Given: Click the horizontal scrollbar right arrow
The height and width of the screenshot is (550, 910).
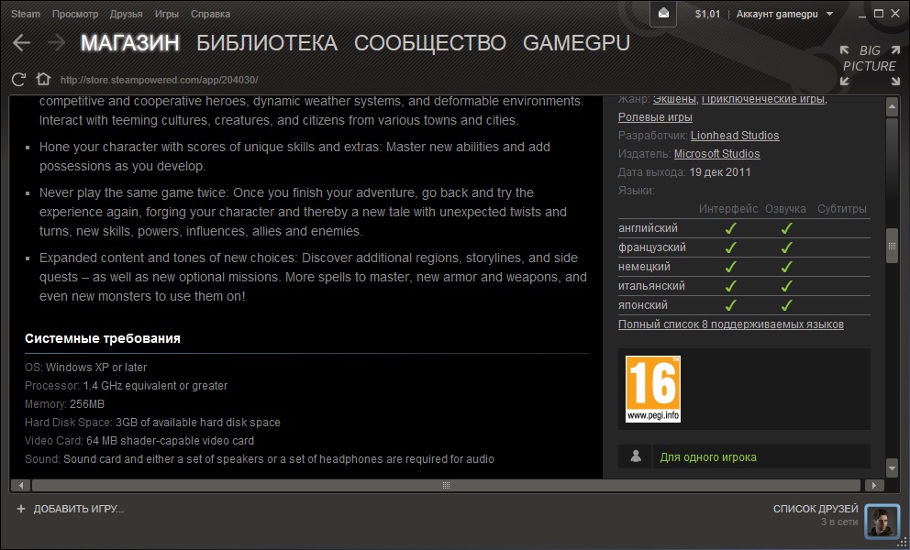Looking at the screenshot, I should pos(874,485).
